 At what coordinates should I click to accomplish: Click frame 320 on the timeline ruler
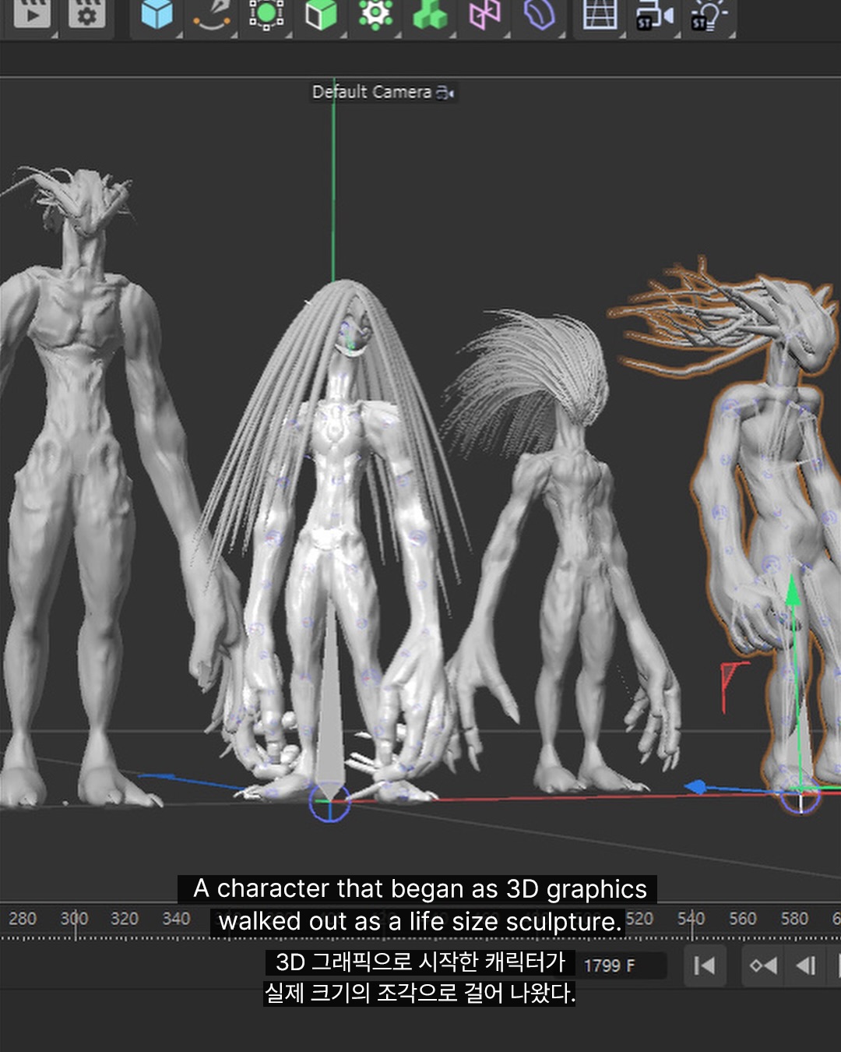pyautogui.click(x=125, y=919)
